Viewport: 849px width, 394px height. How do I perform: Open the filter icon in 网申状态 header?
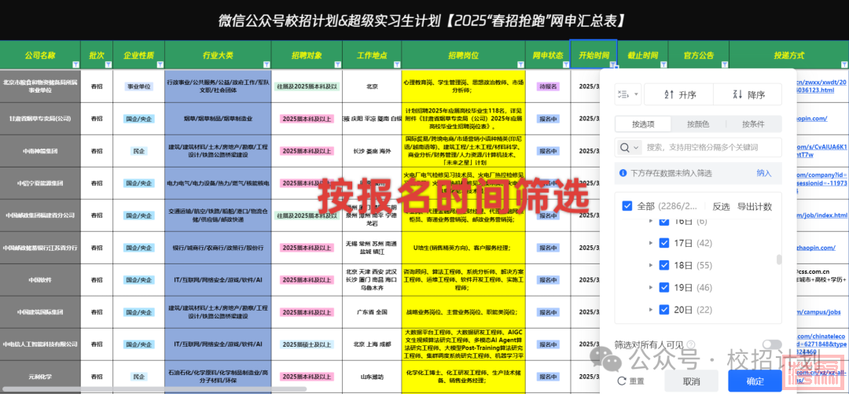tap(565, 64)
